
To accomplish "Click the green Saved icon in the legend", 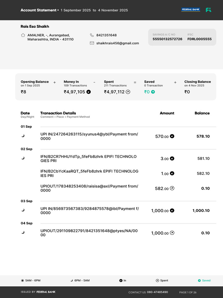I will point(199,281).
